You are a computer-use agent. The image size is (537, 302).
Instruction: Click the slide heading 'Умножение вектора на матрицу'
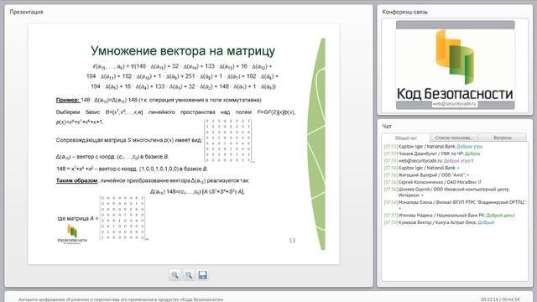coord(183,50)
